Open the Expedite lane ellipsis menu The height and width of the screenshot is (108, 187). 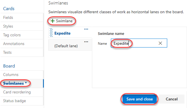click(86, 29)
